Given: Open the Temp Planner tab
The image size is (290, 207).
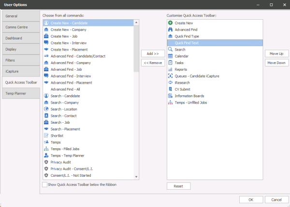Looking at the screenshot, I should [x=20, y=93].
